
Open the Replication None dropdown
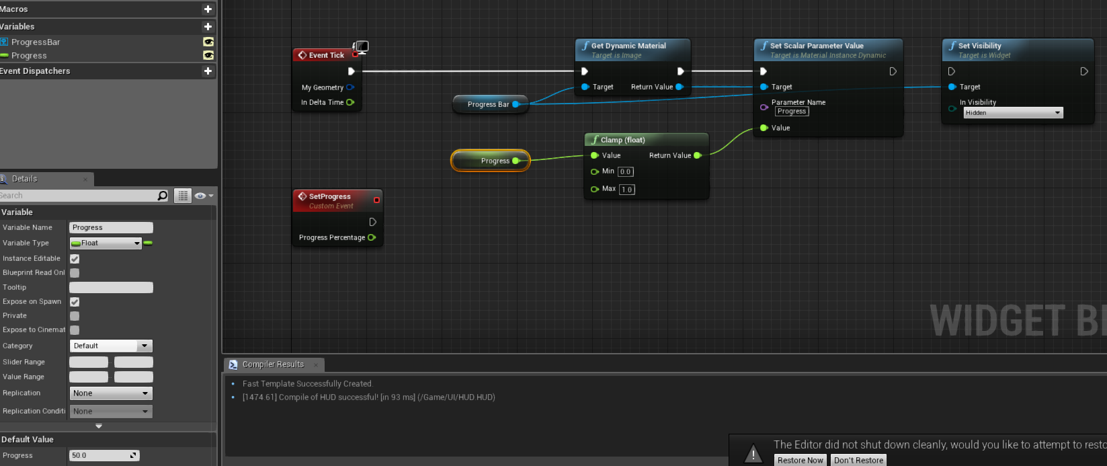(x=111, y=393)
